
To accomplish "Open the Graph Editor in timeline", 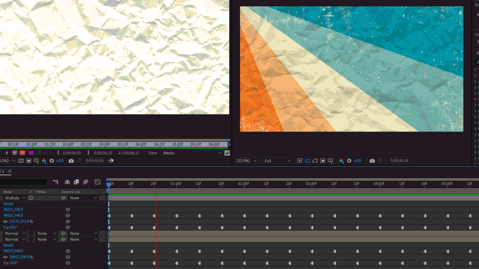I will tap(97, 182).
